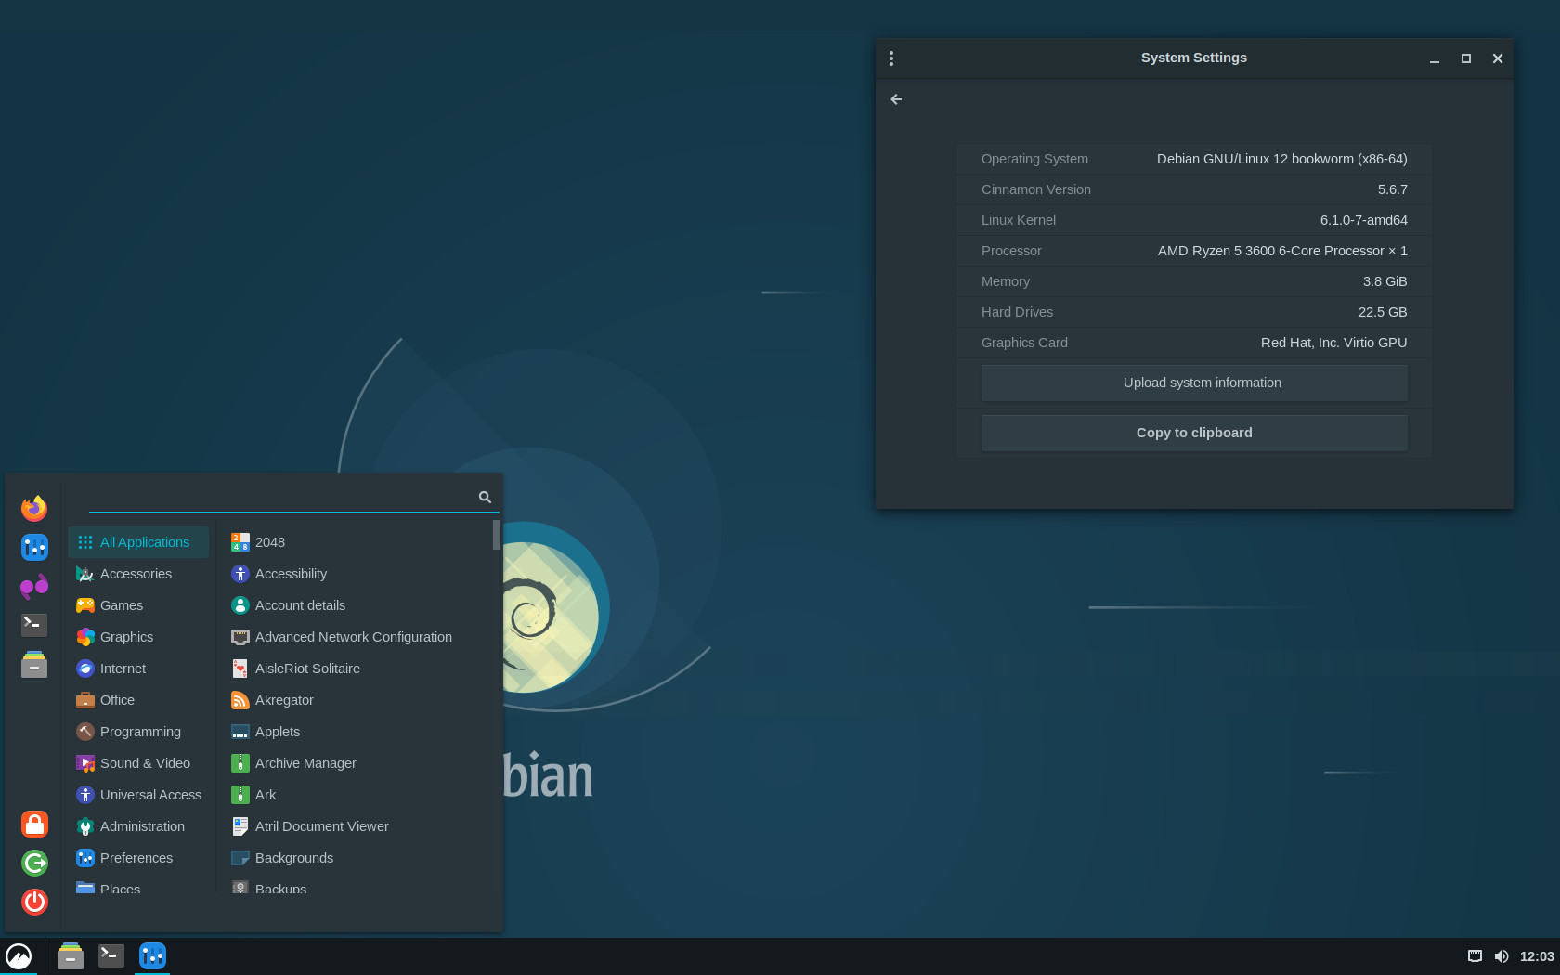Image resolution: width=1560 pixels, height=975 pixels.
Task: Select the Games category
Action: pyautogui.click(x=120, y=604)
